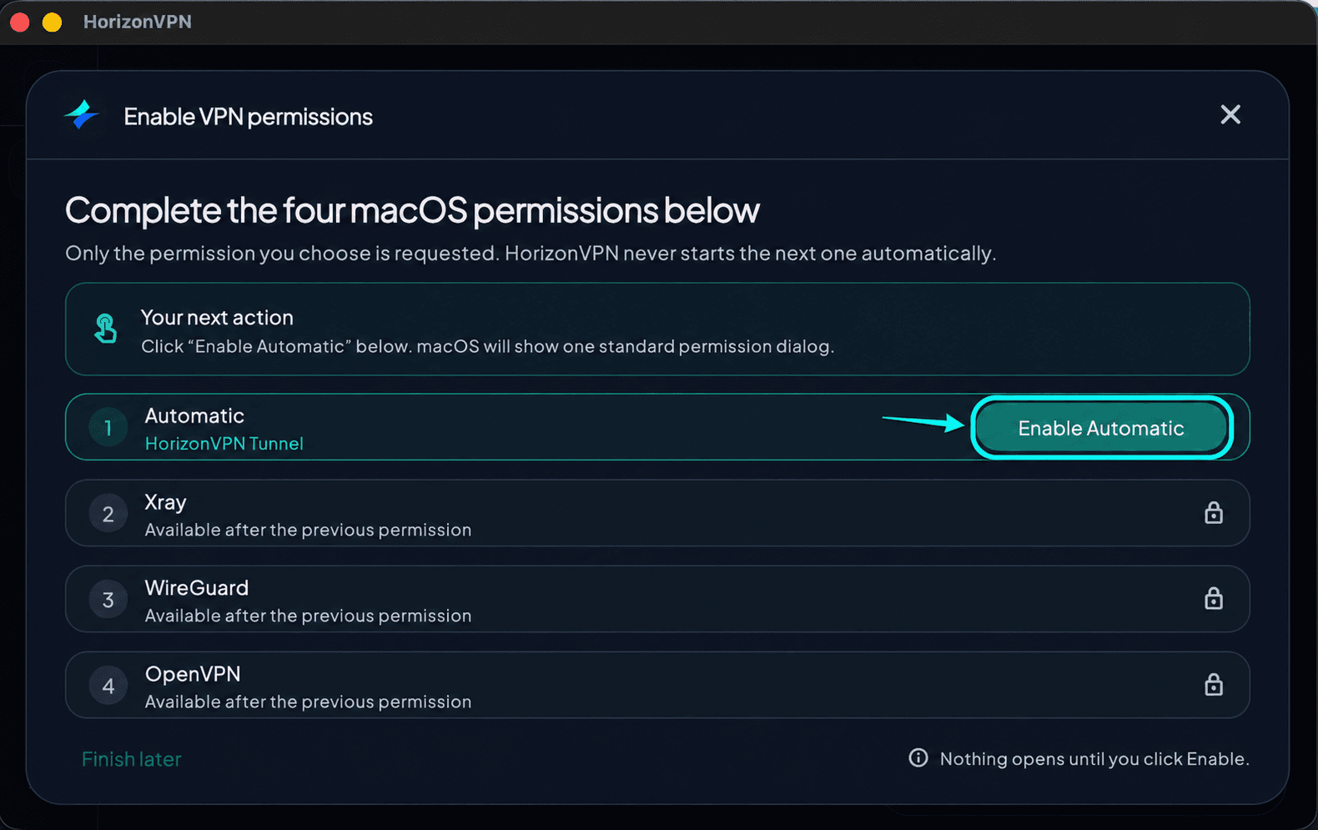Click the Enable Automatic button

point(1101,428)
